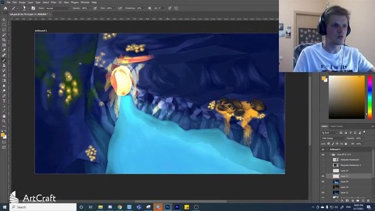Open the layer blend mode dropdown
375x211 pixels.
pyautogui.click(x=333, y=138)
